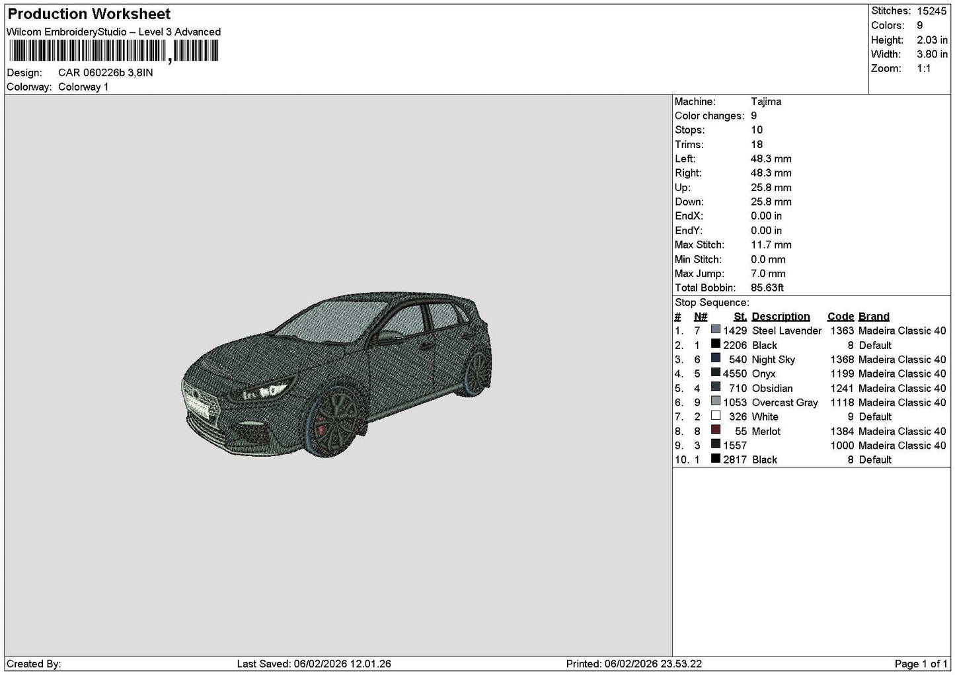Click the White color swatch
Screen dimensions: 955x675
[x=715, y=415]
